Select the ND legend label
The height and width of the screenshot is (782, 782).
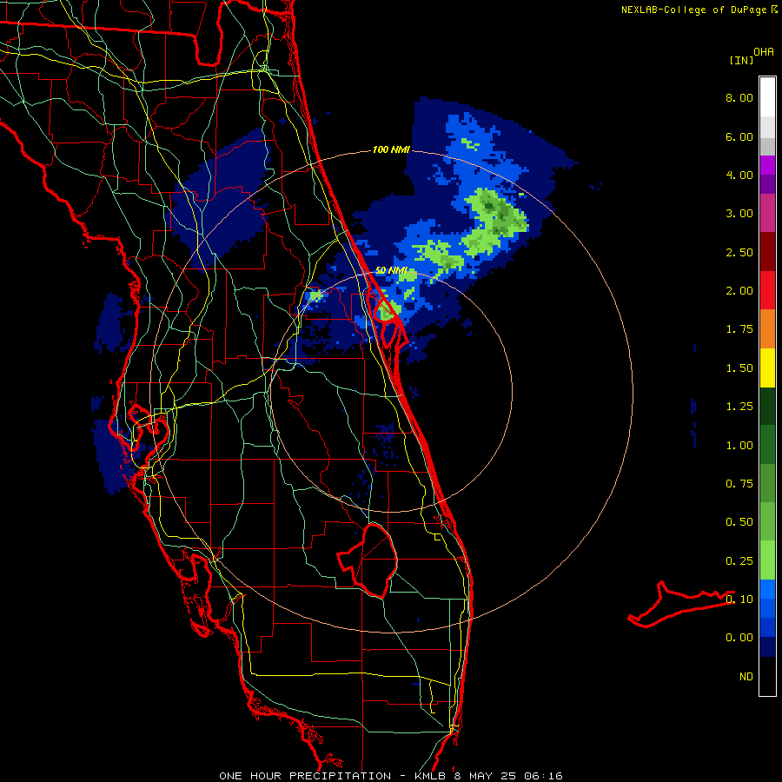(746, 677)
